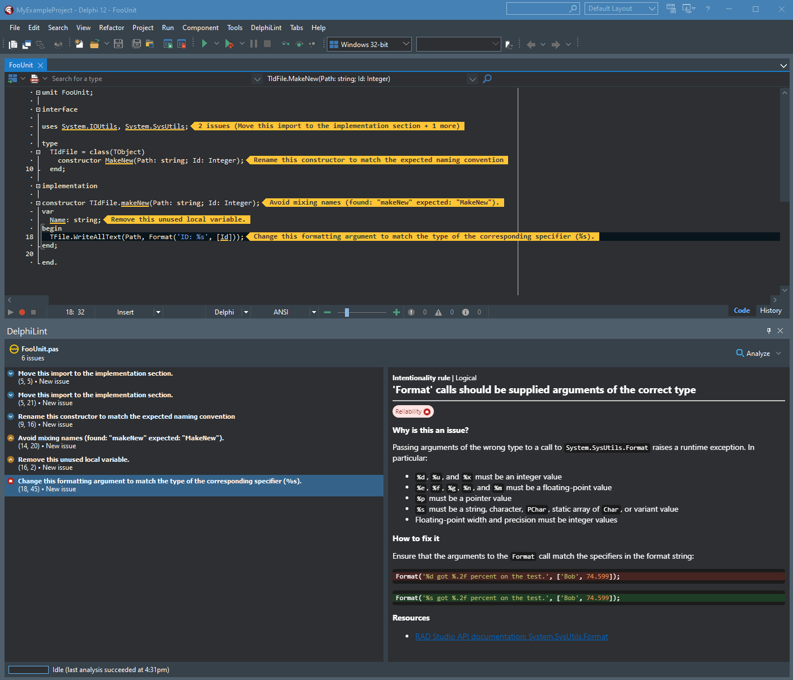The width and height of the screenshot is (793, 680).
Task: Click the navigate Back arrow icon
Action: 531,44
